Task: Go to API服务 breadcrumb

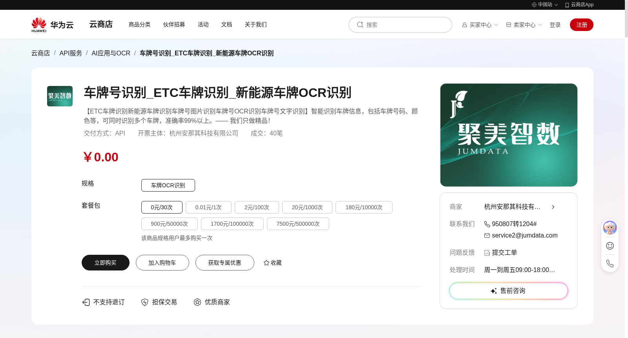Action: (71, 53)
